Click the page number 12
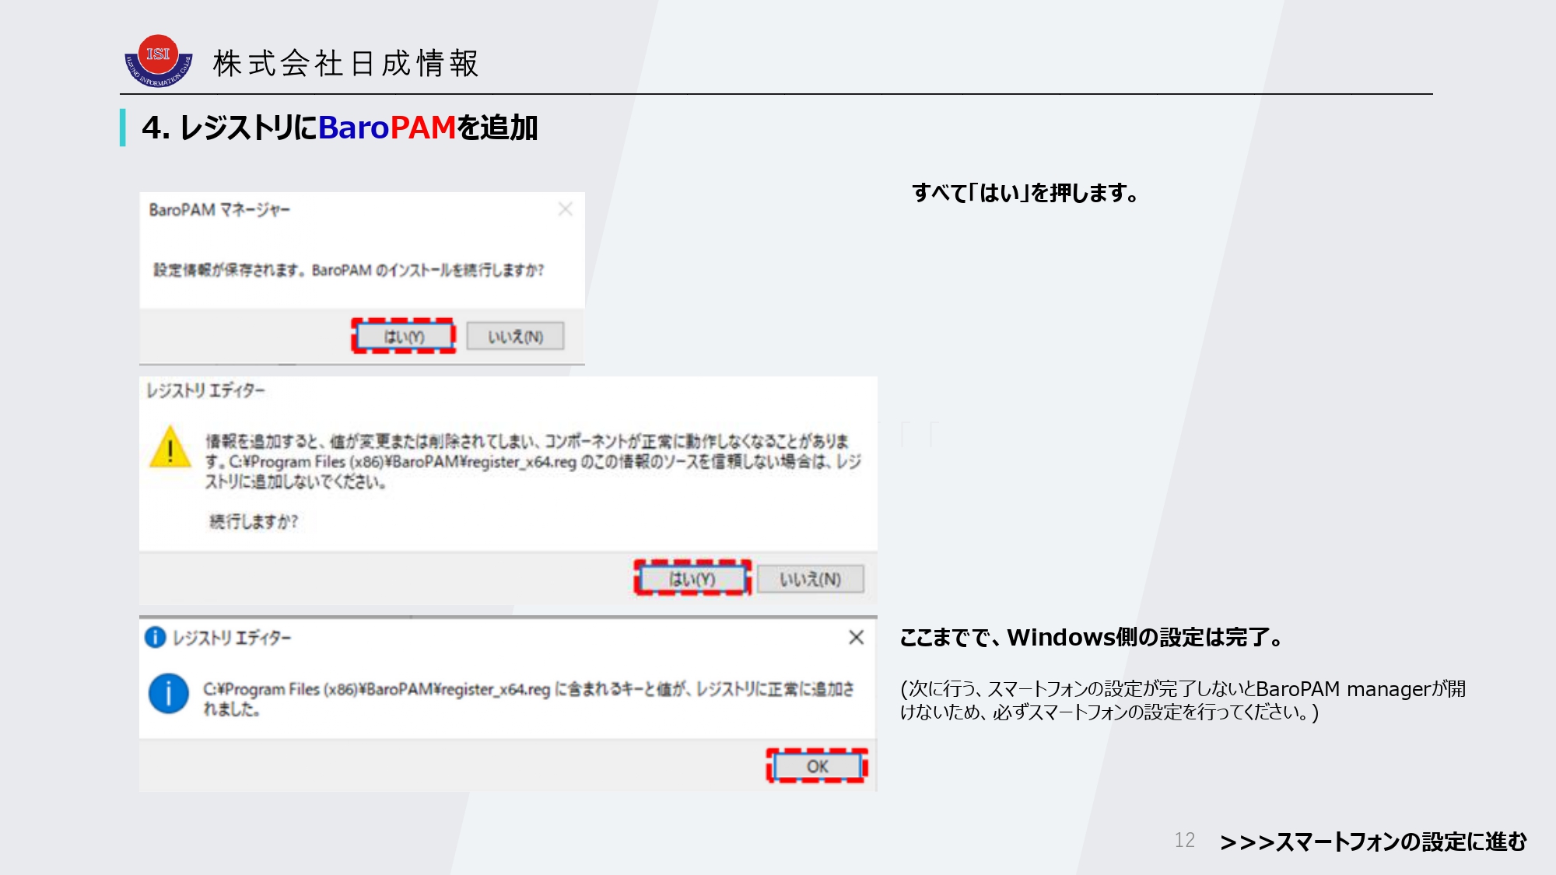Image resolution: width=1556 pixels, height=875 pixels. (x=1184, y=840)
